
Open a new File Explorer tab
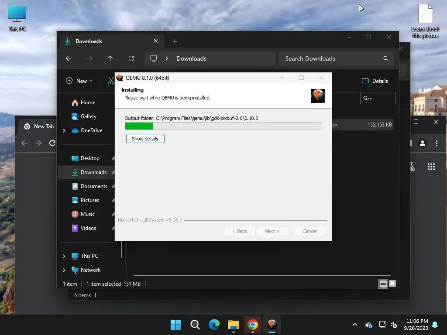click(175, 41)
